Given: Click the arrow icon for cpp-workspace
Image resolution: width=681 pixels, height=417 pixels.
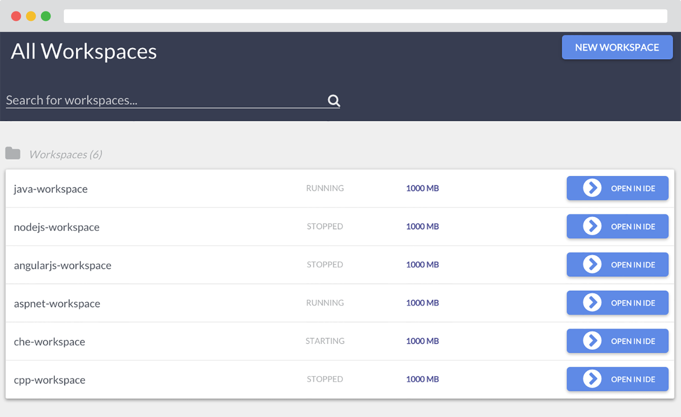Looking at the screenshot, I should click(592, 379).
